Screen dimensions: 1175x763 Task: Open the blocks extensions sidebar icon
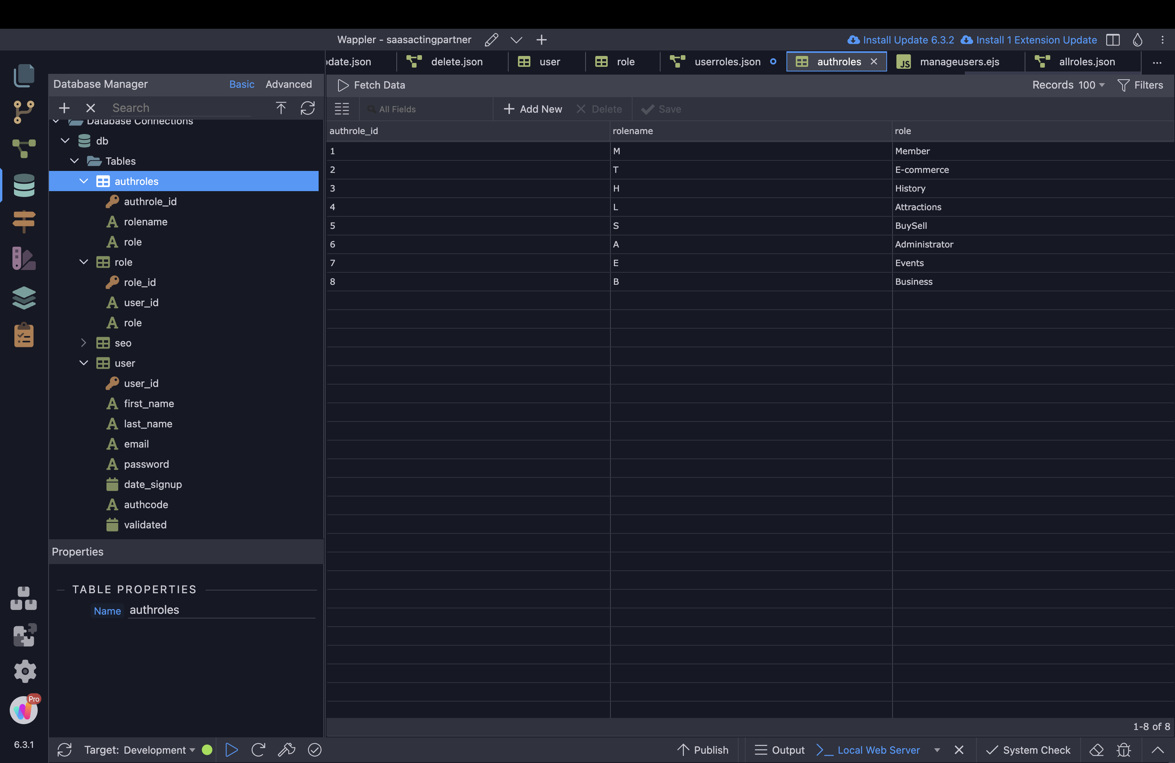click(x=24, y=598)
